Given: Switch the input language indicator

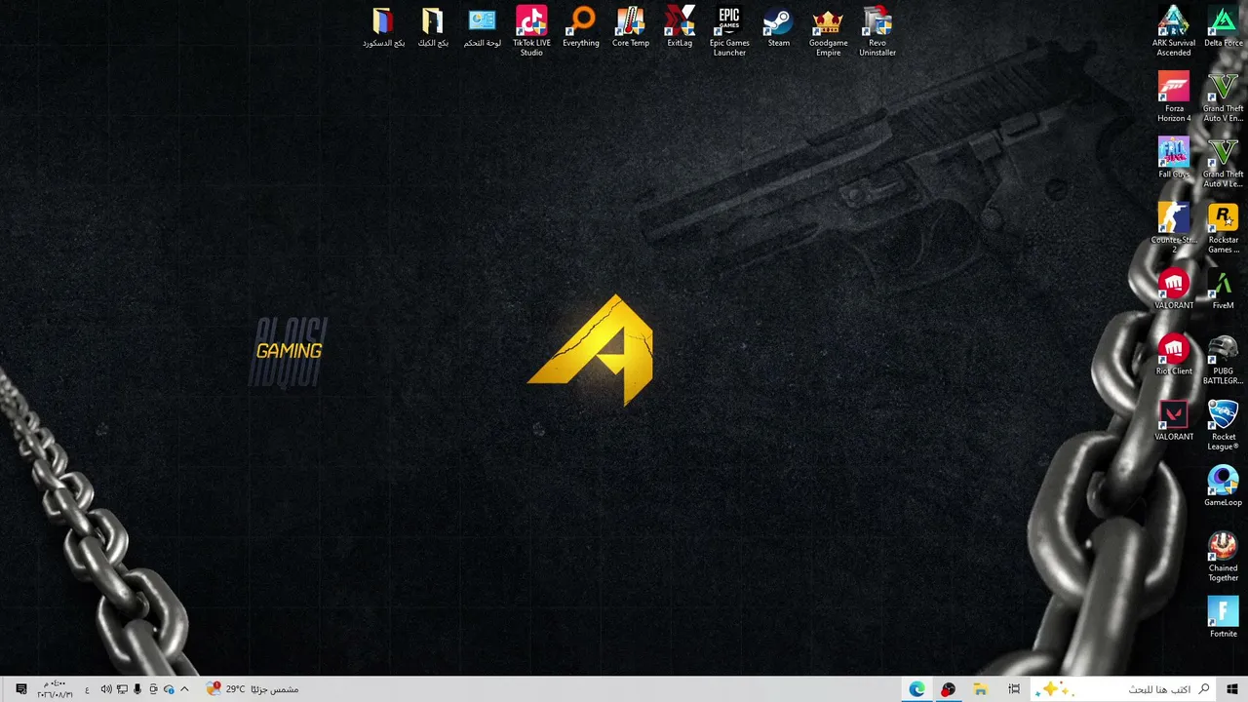Looking at the screenshot, I should click(x=87, y=689).
